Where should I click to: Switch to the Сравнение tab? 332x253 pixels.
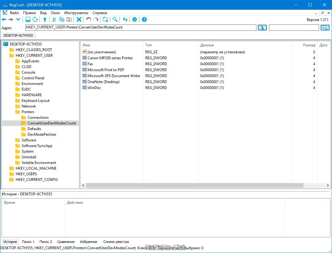click(66, 242)
